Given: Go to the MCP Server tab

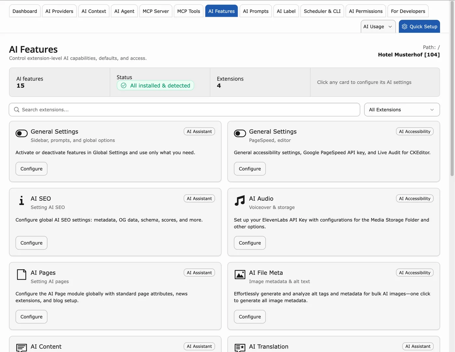Looking at the screenshot, I should (156, 11).
